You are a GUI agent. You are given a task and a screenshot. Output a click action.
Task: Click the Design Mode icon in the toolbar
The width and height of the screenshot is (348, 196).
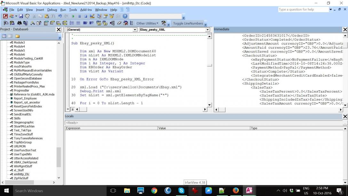tap(92, 16)
